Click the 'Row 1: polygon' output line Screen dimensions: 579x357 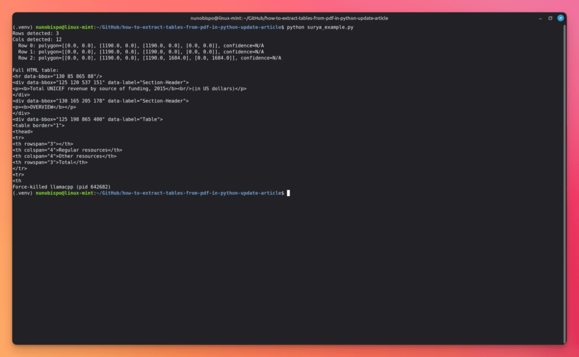point(141,51)
